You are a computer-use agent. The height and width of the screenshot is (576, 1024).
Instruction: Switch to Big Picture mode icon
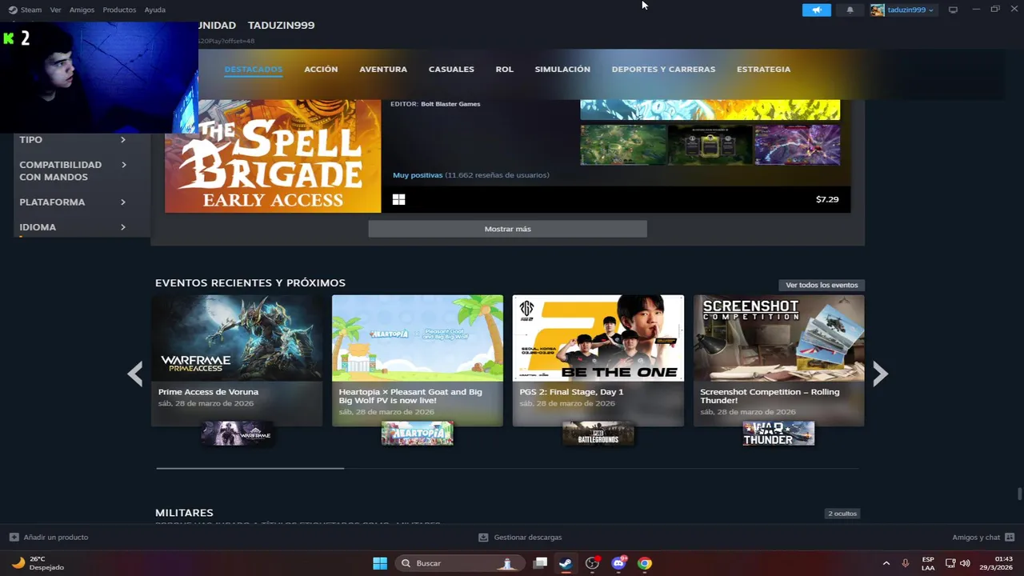(953, 10)
